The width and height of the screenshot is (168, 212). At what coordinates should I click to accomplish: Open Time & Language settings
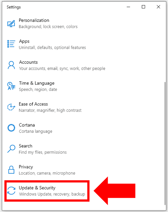37,83
